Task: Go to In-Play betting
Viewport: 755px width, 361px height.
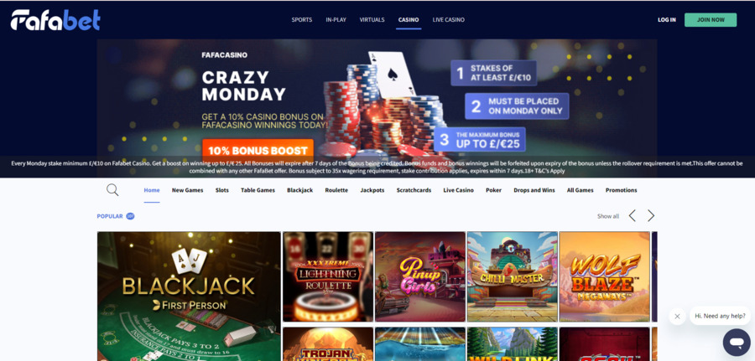Action: pyautogui.click(x=336, y=20)
